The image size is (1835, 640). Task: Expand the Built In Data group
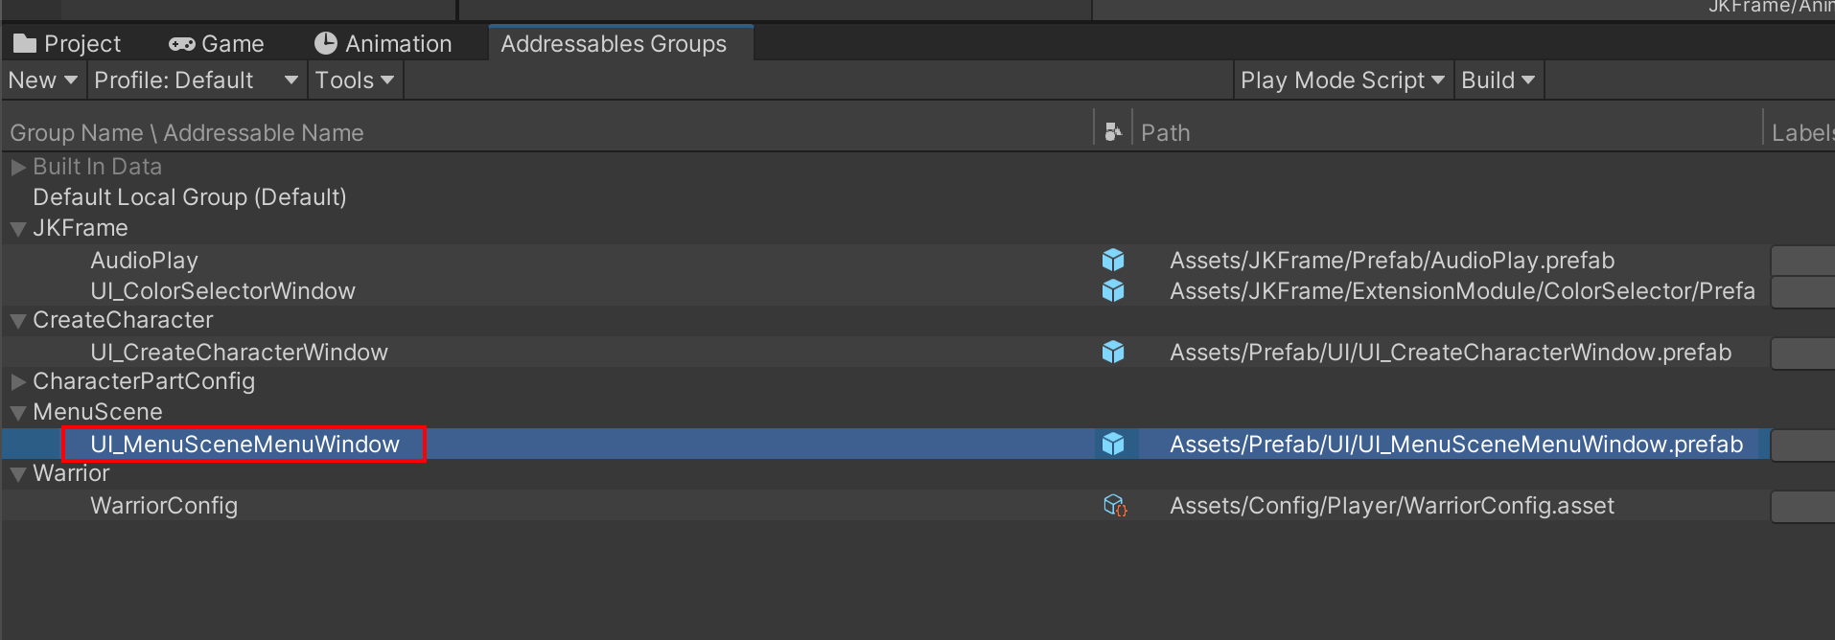18,167
